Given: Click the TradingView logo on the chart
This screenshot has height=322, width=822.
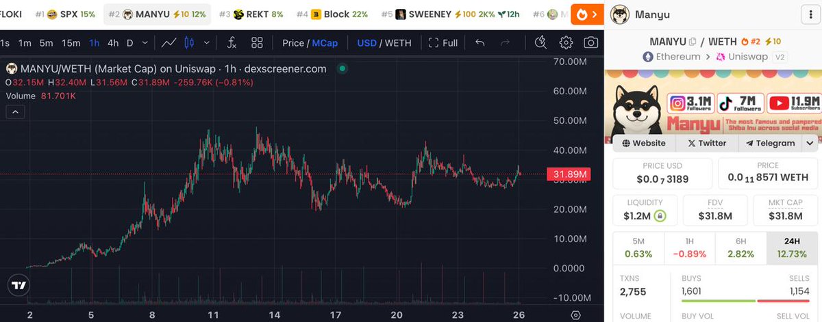Looking at the screenshot, I should pos(18,286).
